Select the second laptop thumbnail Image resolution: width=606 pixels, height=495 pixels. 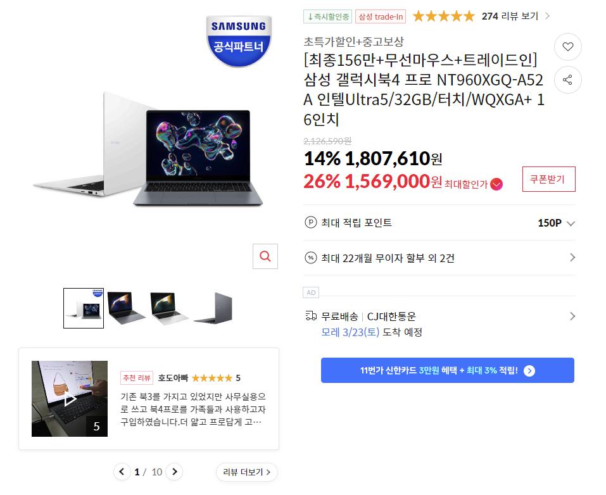(x=126, y=308)
